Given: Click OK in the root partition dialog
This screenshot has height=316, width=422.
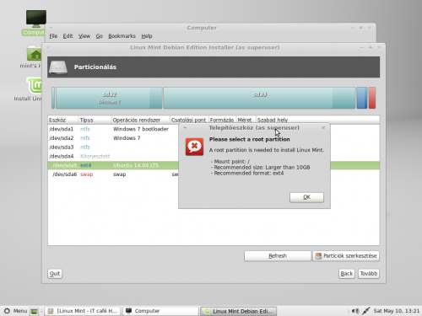Looking at the screenshot, I should click(306, 197).
